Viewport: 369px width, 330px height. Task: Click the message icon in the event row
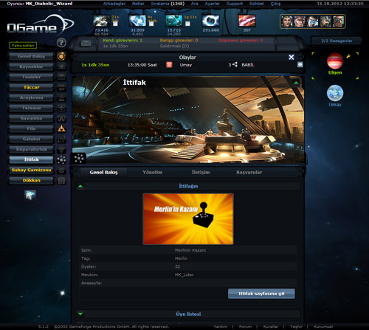click(x=300, y=64)
